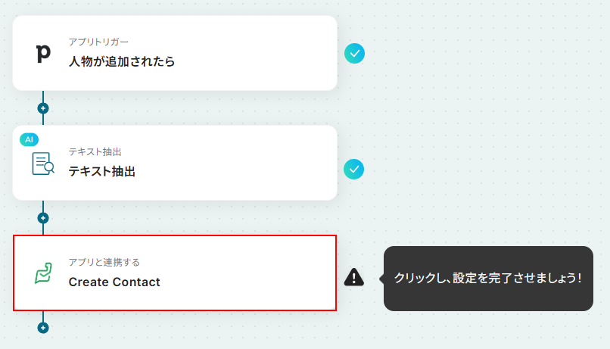
Task: Click the クリックし、設定を完了させましょう tooltip
Action: pyautogui.click(x=487, y=278)
